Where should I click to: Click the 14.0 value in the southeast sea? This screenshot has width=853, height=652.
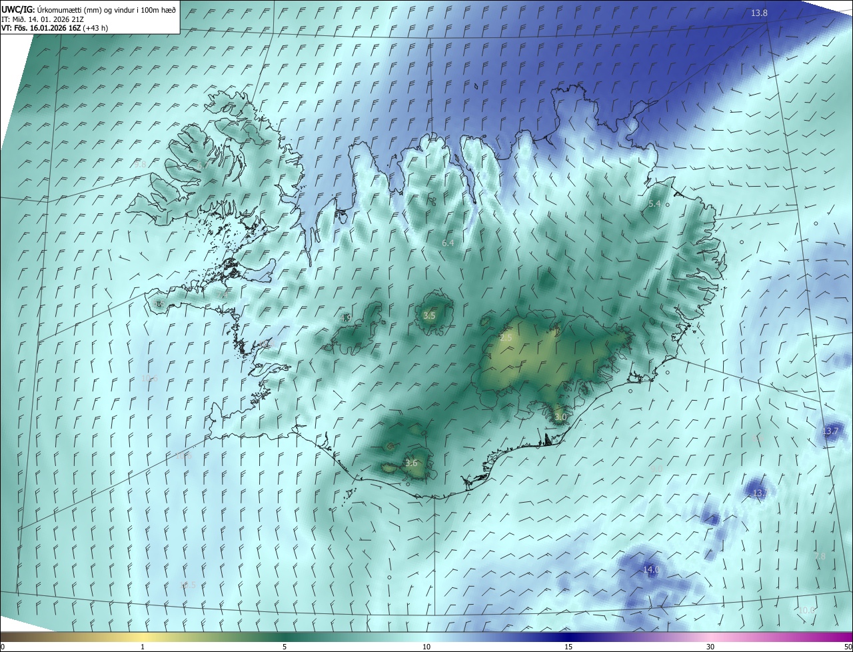(651, 570)
